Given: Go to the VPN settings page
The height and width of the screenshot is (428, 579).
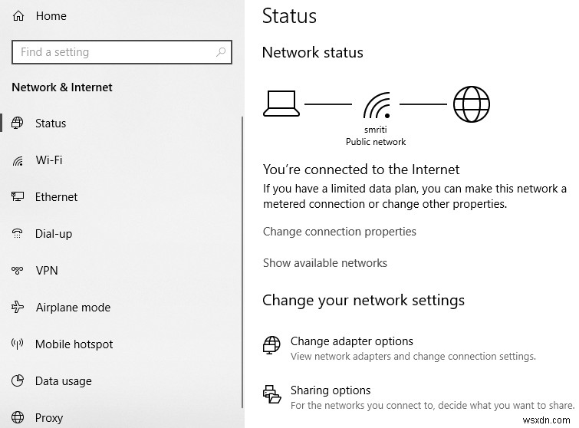Looking at the screenshot, I should [x=46, y=271].
